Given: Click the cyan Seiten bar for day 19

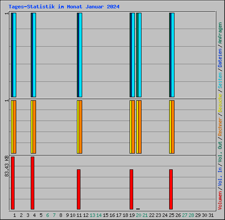Looking at the screenshot, I should click(x=133, y=55).
